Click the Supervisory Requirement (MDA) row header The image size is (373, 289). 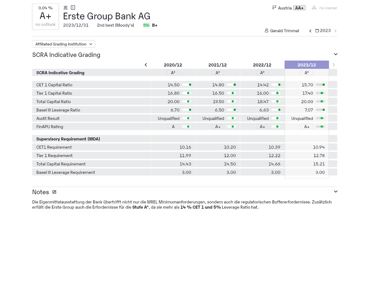[68, 139]
